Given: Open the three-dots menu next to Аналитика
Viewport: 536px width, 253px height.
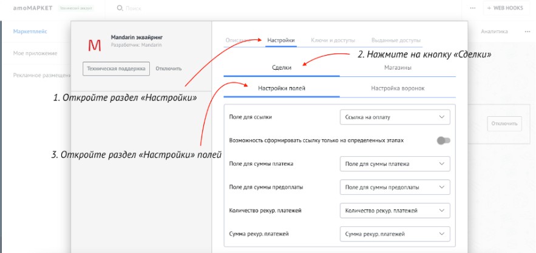Looking at the screenshot, I should coord(528,31).
